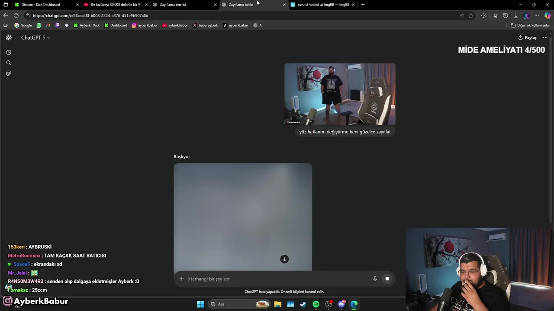Go back with the browser back arrow

6,16
